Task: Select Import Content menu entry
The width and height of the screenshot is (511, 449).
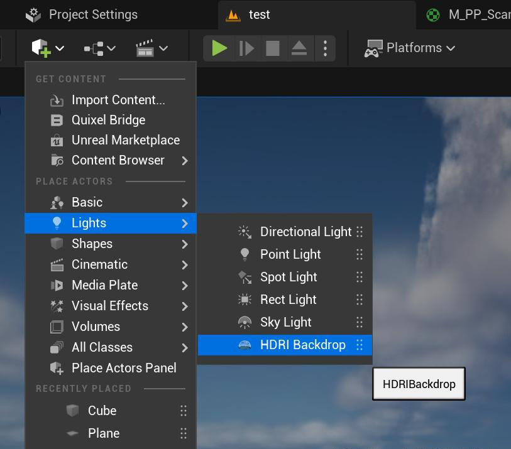Action: (118, 100)
